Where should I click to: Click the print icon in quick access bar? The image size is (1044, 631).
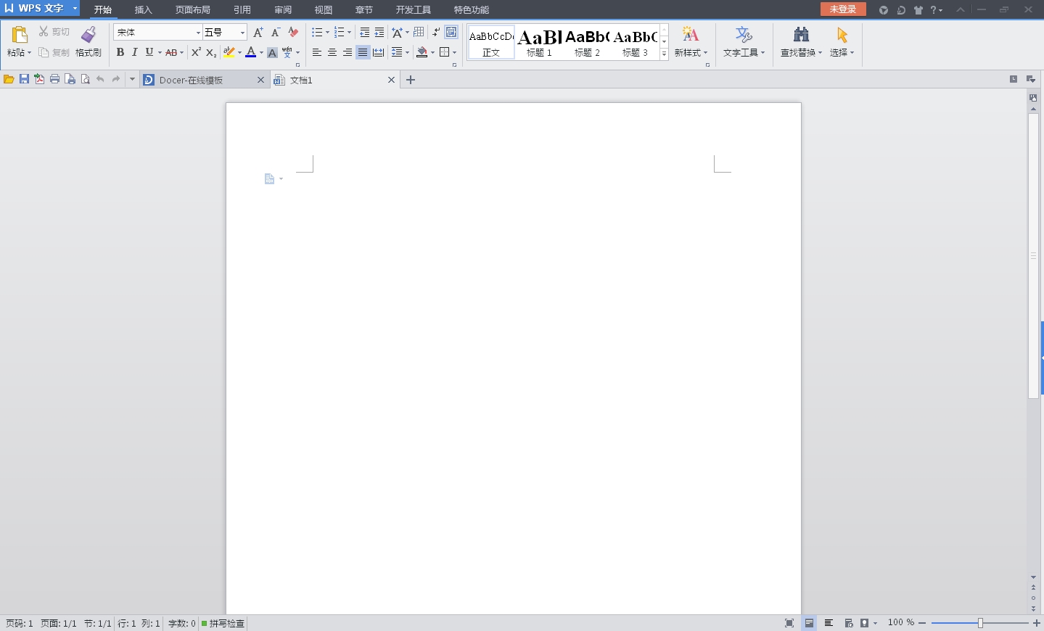click(54, 79)
